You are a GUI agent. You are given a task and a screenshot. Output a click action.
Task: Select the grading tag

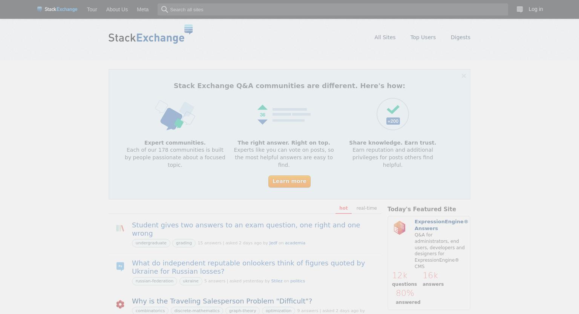pos(184,243)
